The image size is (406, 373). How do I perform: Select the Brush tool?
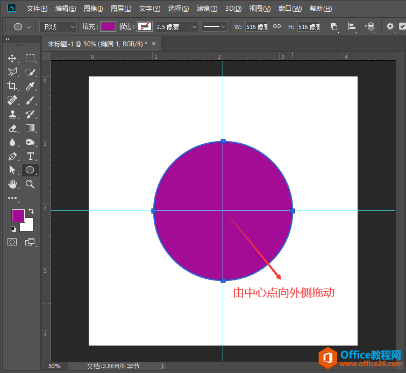(30, 100)
